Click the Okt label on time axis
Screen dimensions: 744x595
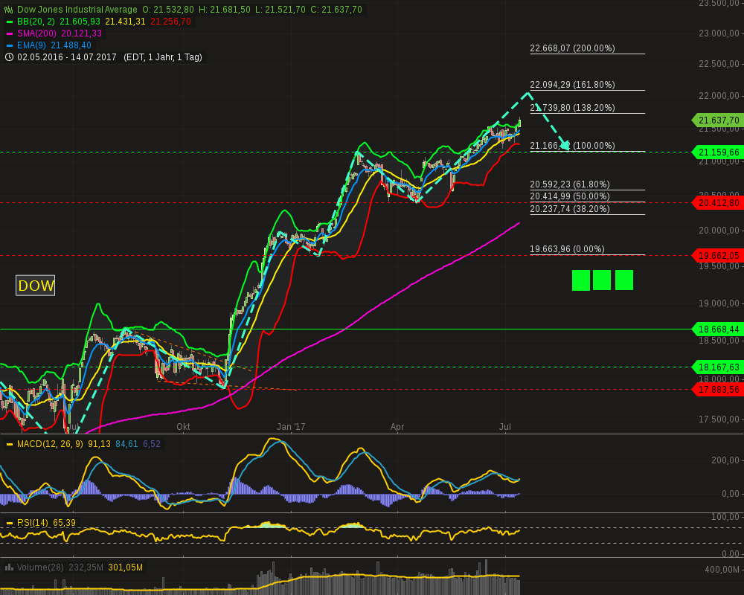coord(183,427)
